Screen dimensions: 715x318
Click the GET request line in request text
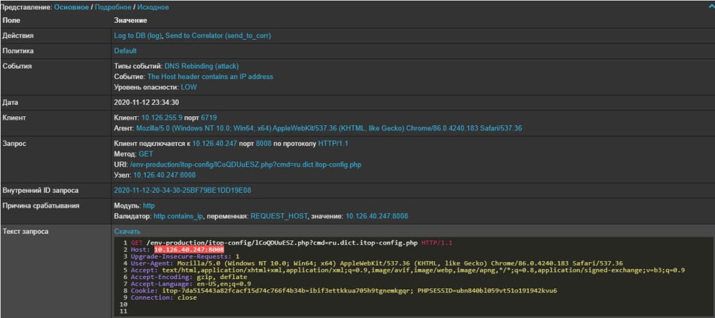coord(291,243)
